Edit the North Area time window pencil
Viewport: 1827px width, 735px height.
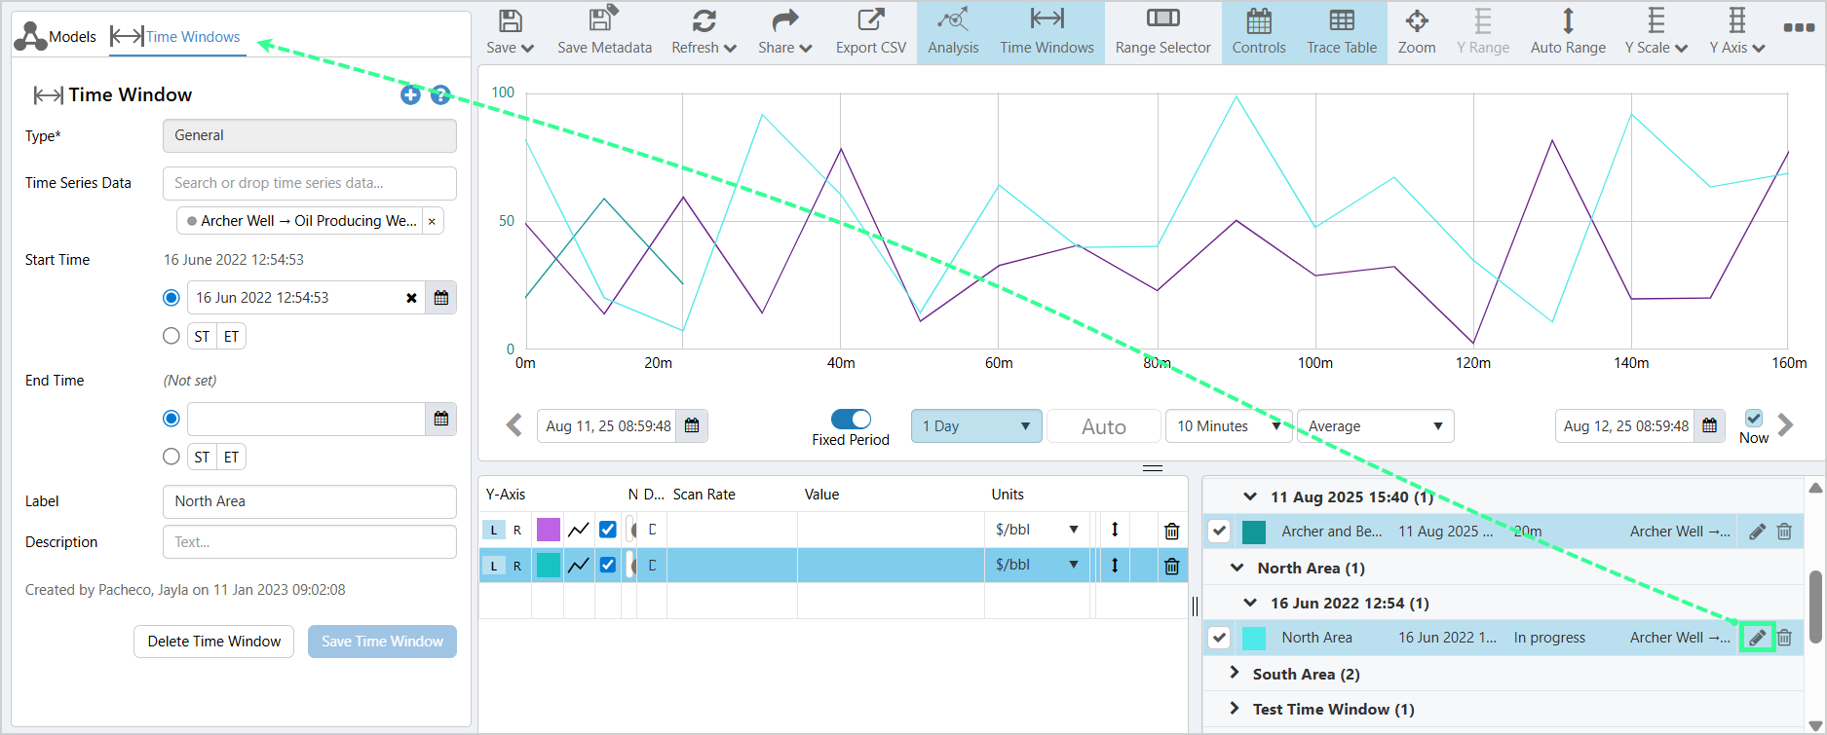1757,638
